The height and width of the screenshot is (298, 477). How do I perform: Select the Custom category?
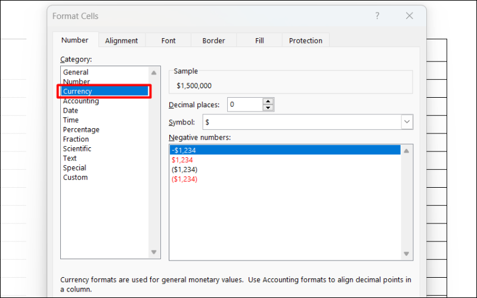[x=76, y=178]
